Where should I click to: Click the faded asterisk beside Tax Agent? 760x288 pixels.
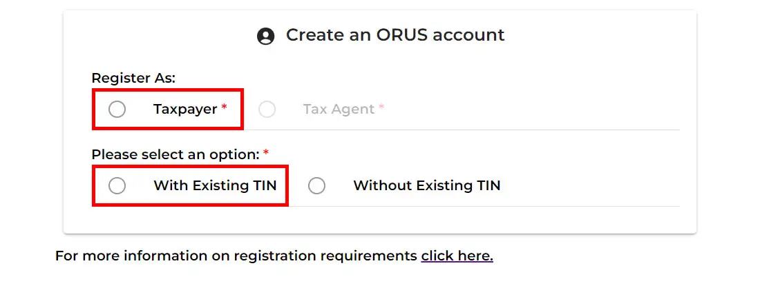point(381,107)
